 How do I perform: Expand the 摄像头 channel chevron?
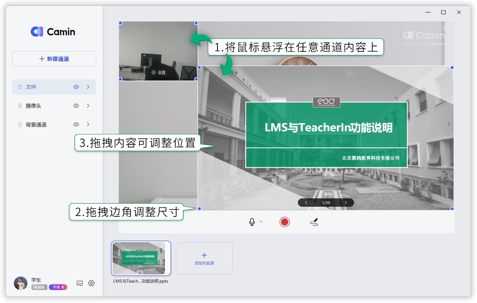pos(88,106)
